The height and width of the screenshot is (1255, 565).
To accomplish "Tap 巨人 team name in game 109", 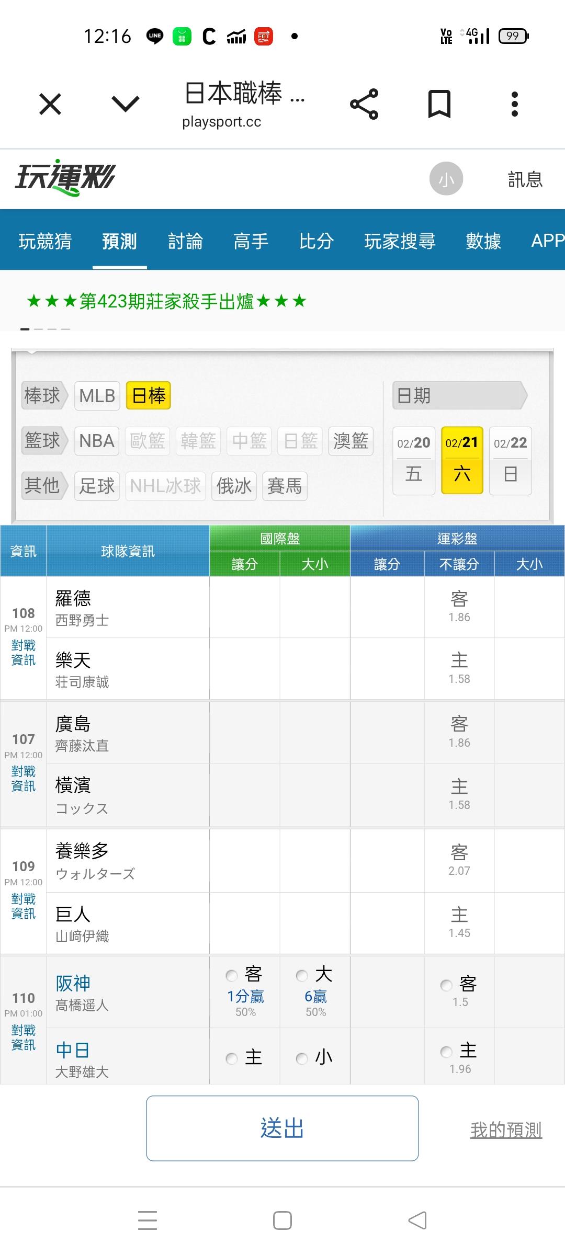I will pyautogui.click(x=73, y=914).
